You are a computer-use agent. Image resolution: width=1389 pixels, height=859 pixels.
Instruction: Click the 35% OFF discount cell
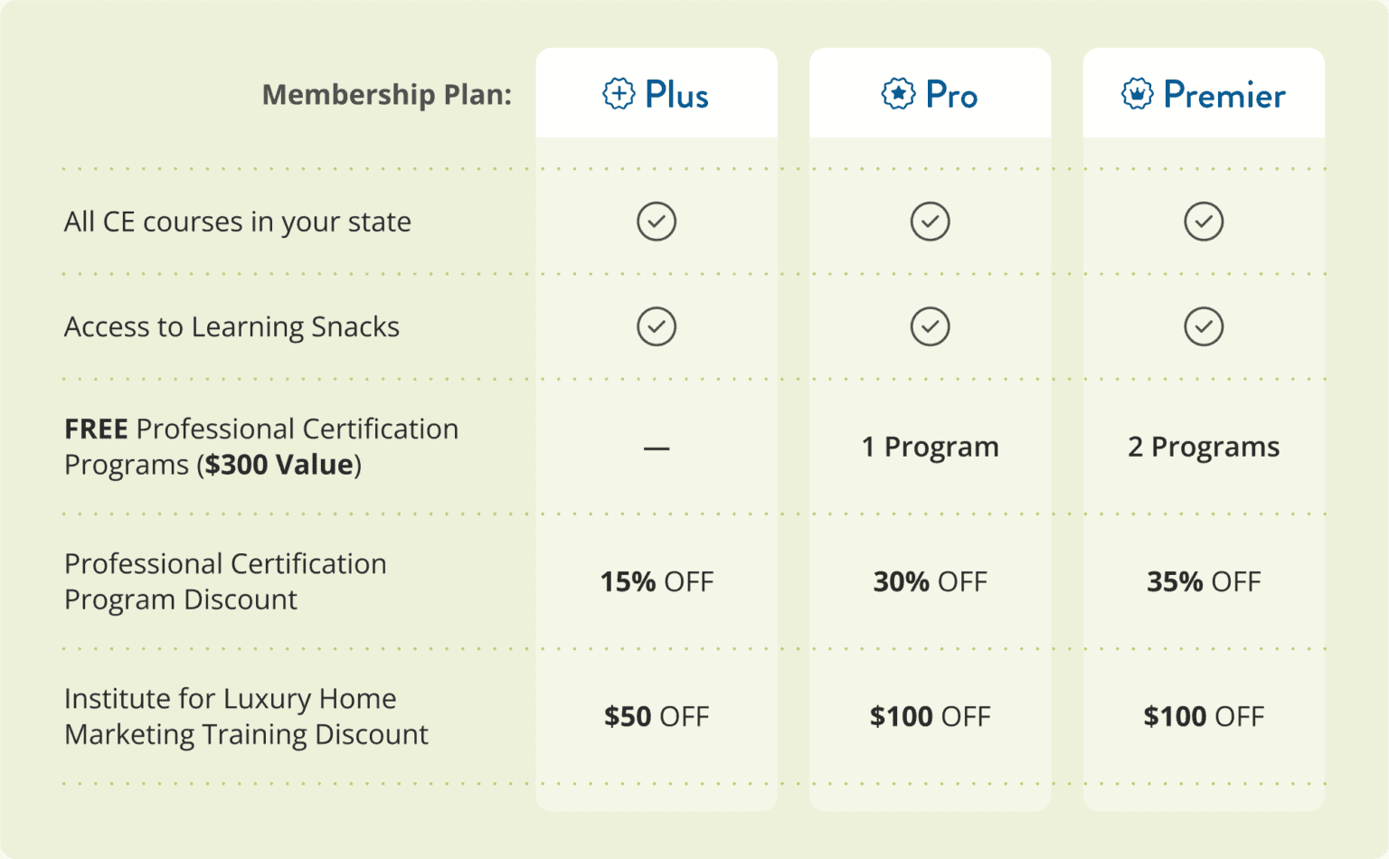tap(1204, 581)
